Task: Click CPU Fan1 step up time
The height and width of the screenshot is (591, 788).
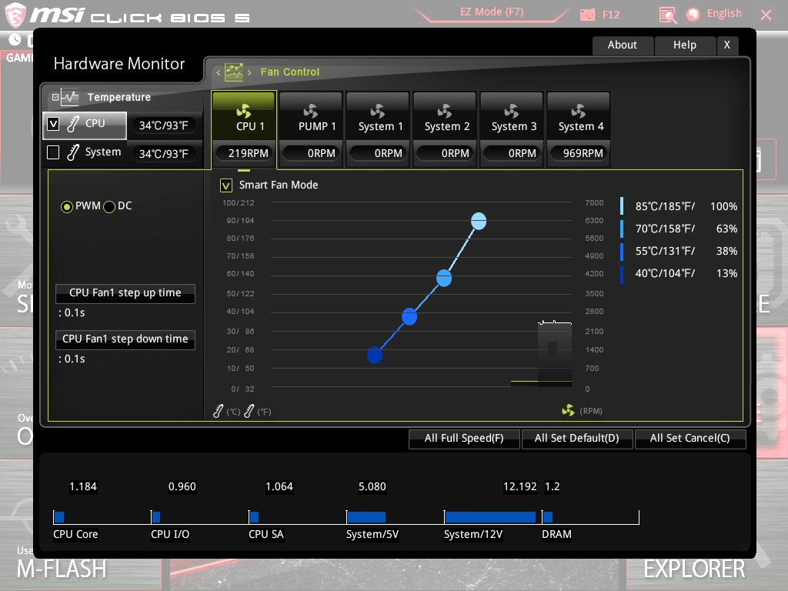Action: point(125,293)
